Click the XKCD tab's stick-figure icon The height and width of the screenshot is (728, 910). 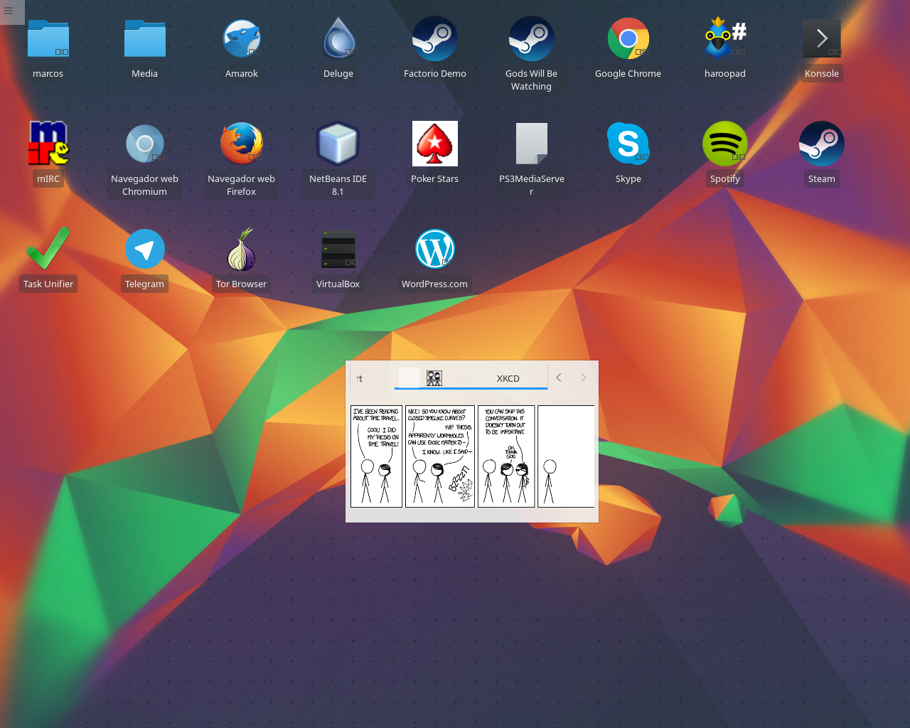(x=434, y=378)
